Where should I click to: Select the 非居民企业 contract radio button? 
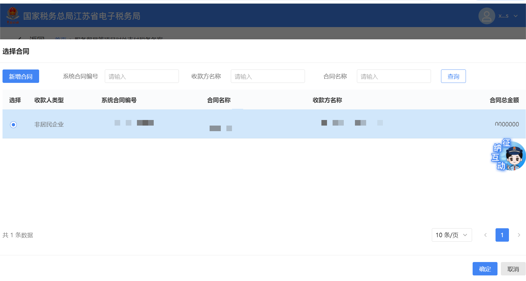[x=13, y=124]
